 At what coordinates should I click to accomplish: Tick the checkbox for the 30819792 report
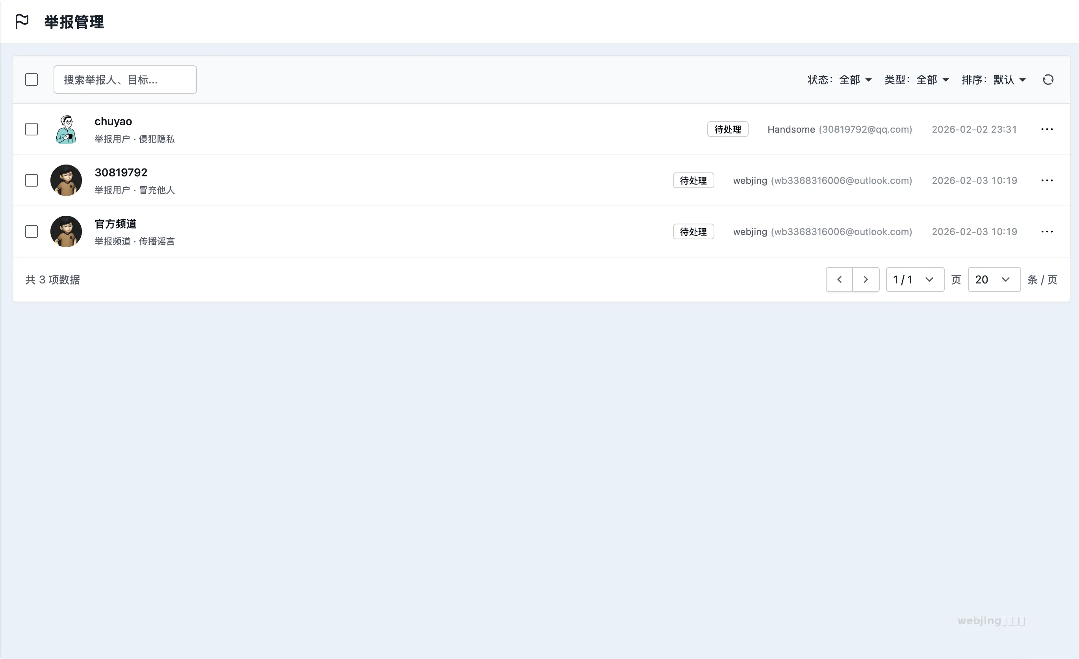point(32,180)
